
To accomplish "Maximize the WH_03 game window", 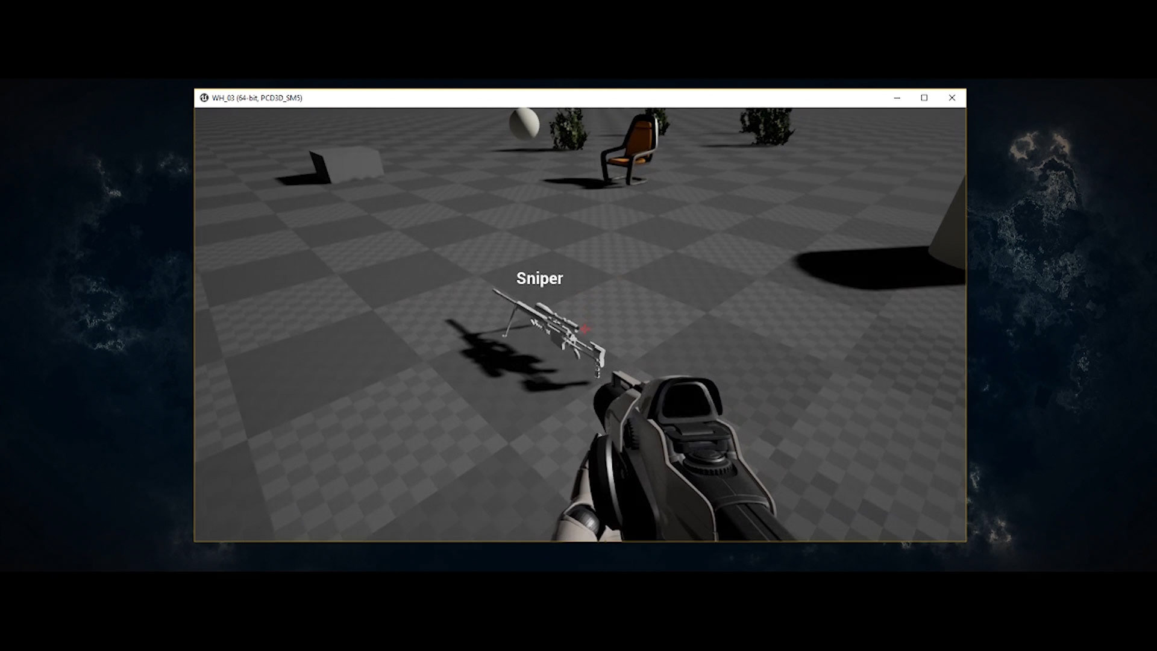I will pos(924,98).
